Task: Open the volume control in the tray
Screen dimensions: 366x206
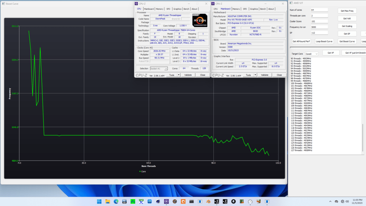Action: click(347, 201)
